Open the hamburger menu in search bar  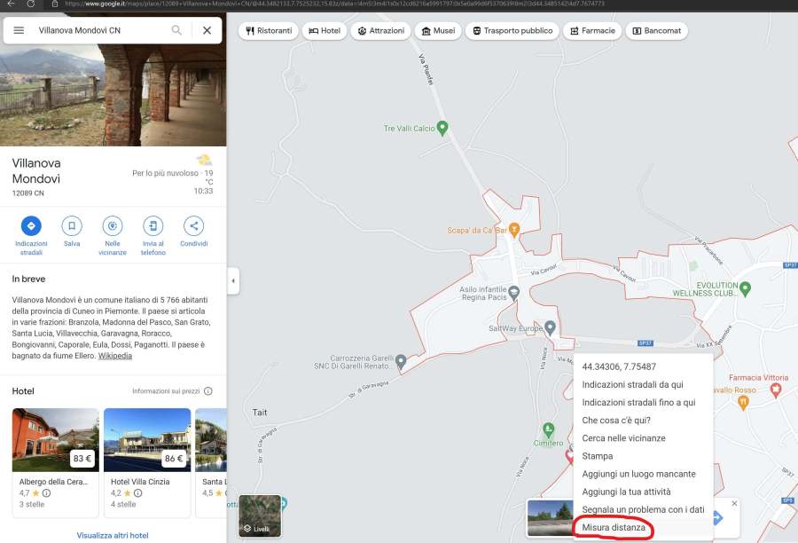[x=19, y=30]
